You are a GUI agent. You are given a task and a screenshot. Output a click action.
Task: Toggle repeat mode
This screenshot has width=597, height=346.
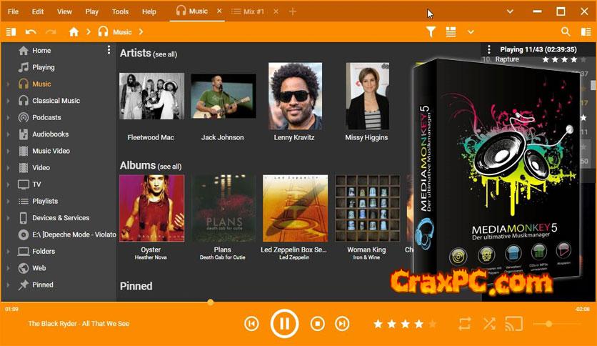(465, 325)
